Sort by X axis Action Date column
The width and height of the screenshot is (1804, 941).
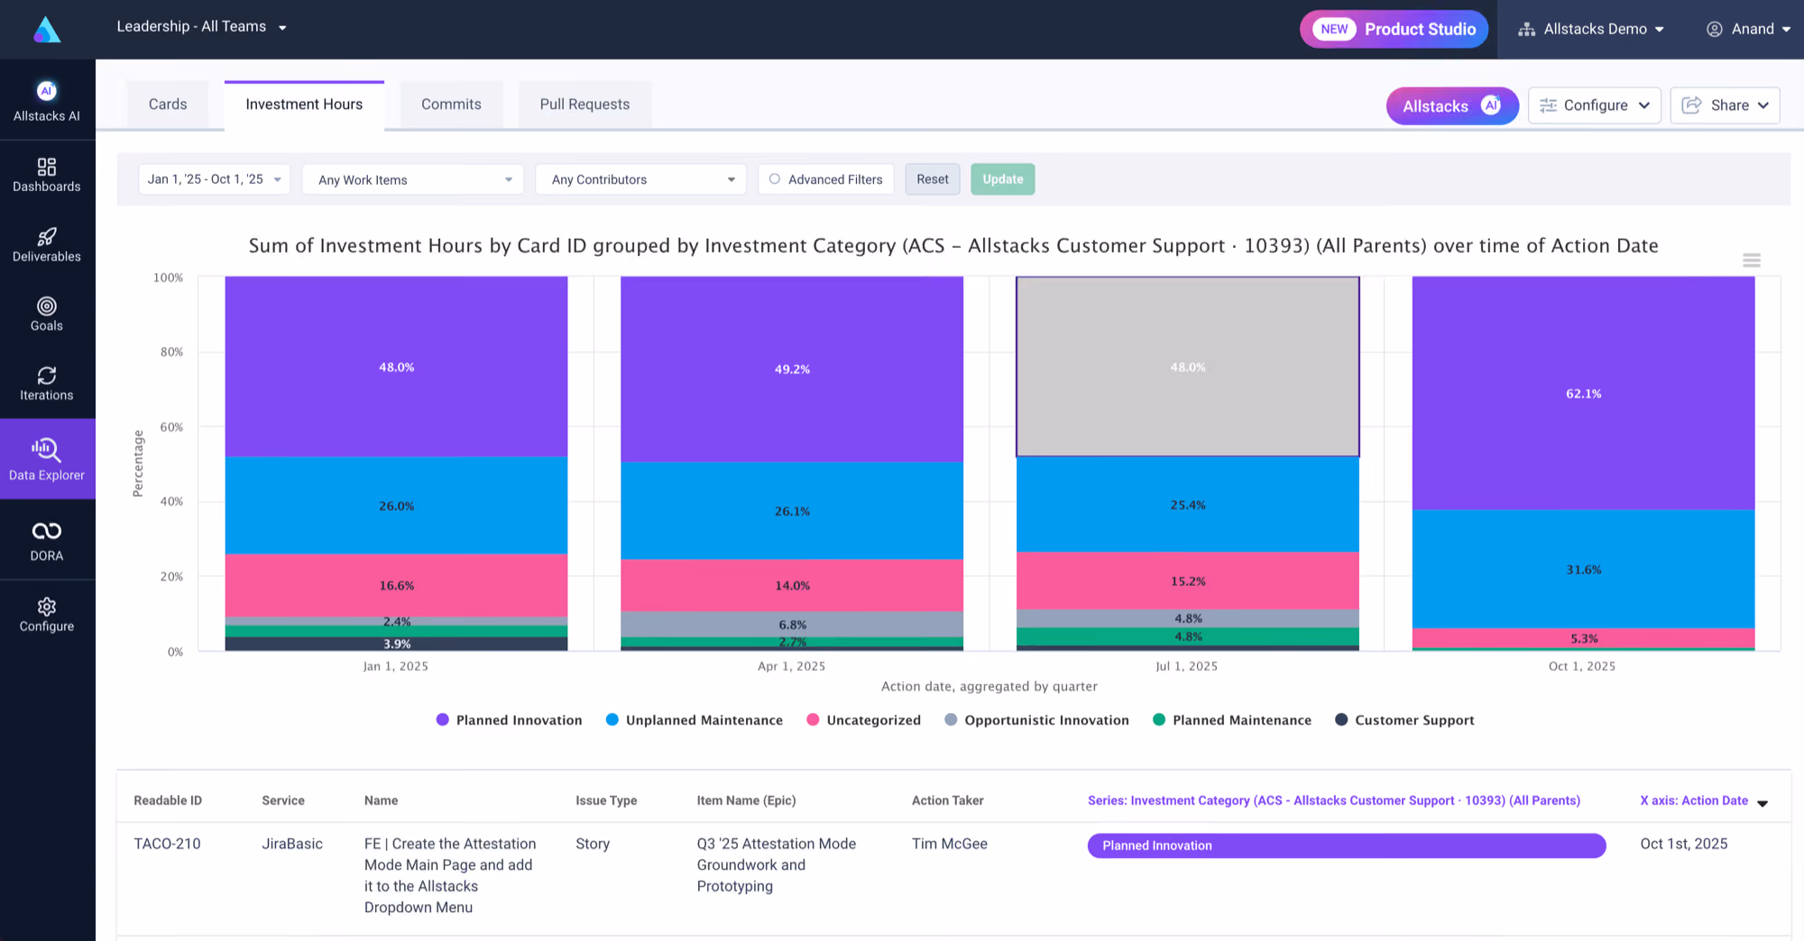pyautogui.click(x=1704, y=800)
